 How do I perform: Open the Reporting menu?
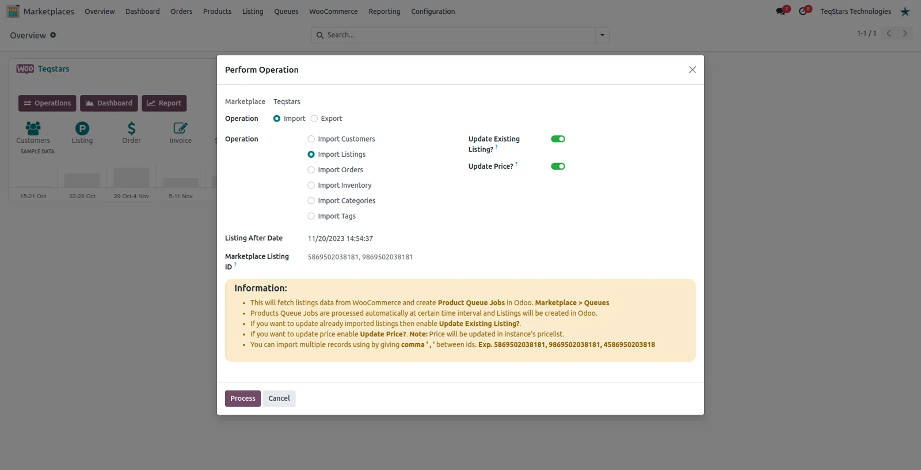(x=385, y=12)
